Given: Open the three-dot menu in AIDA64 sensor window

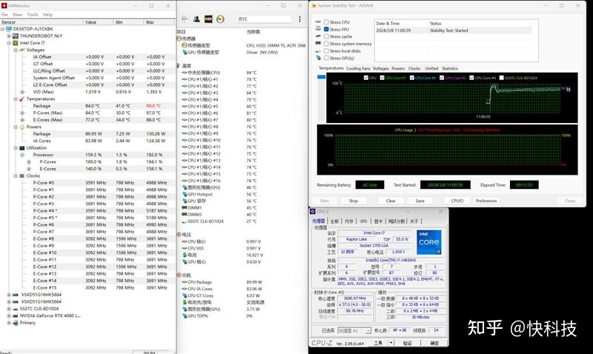Looking at the screenshot, I should pos(299,19).
